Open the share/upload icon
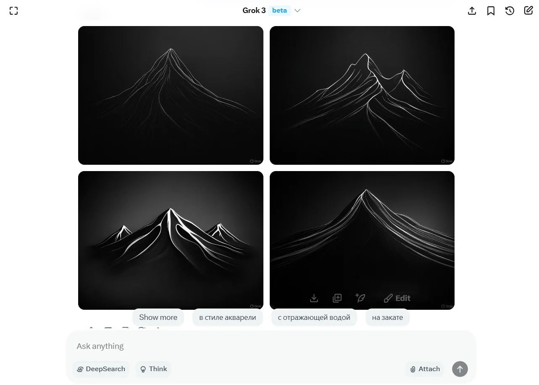This screenshot has width=539, height=385. [472, 11]
